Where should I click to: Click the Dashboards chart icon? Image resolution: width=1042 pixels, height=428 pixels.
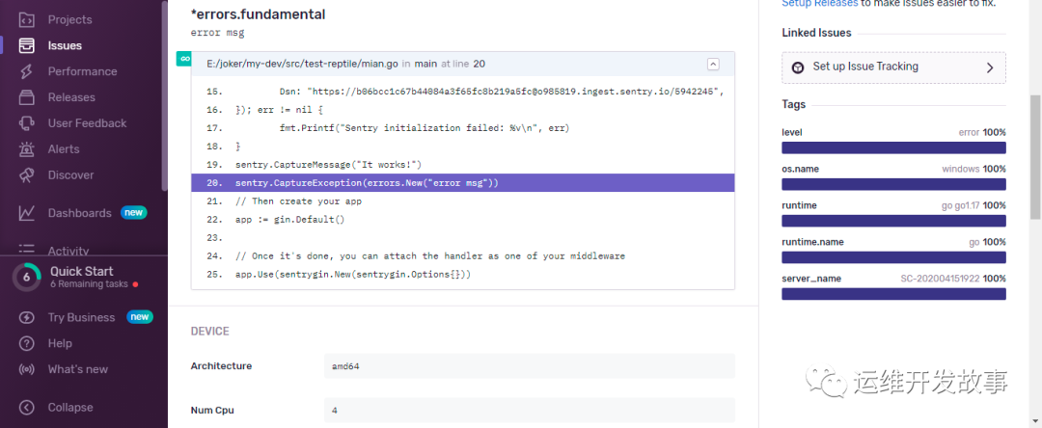click(27, 213)
